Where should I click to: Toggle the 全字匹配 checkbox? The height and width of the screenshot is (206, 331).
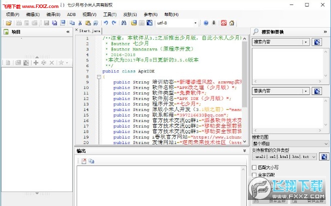tap(254, 175)
